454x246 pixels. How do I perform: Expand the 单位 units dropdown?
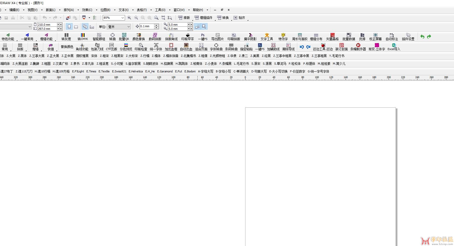point(128,26)
